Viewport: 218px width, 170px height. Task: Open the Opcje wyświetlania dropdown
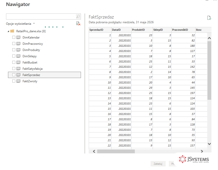[20, 24]
